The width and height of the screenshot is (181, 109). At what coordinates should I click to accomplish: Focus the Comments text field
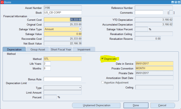pyautogui.click(x=149, y=13)
